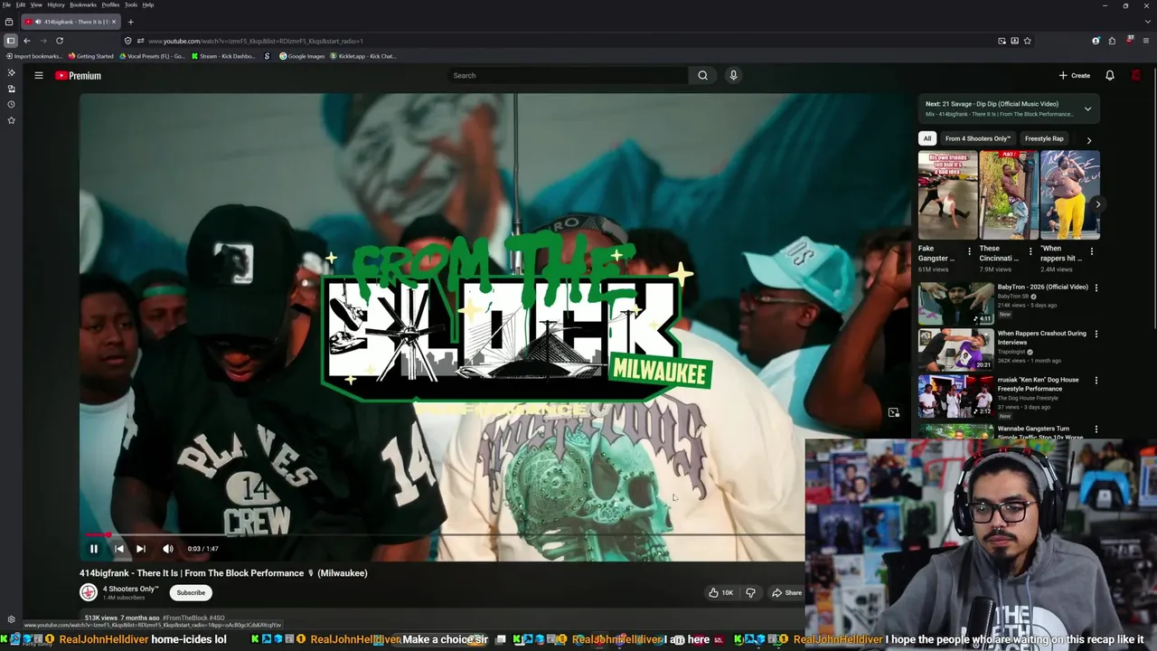Open 4 Shooters Only channel avatar
This screenshot has width=1157, height=651.
tap(89, 593)
